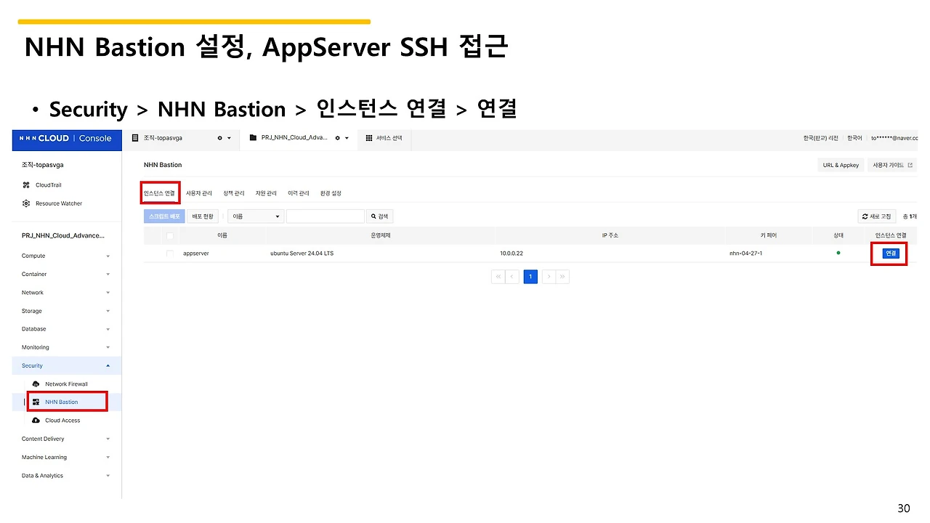Click the 키 페어 column header
The image size is (930, 523).
click(768, 235)
